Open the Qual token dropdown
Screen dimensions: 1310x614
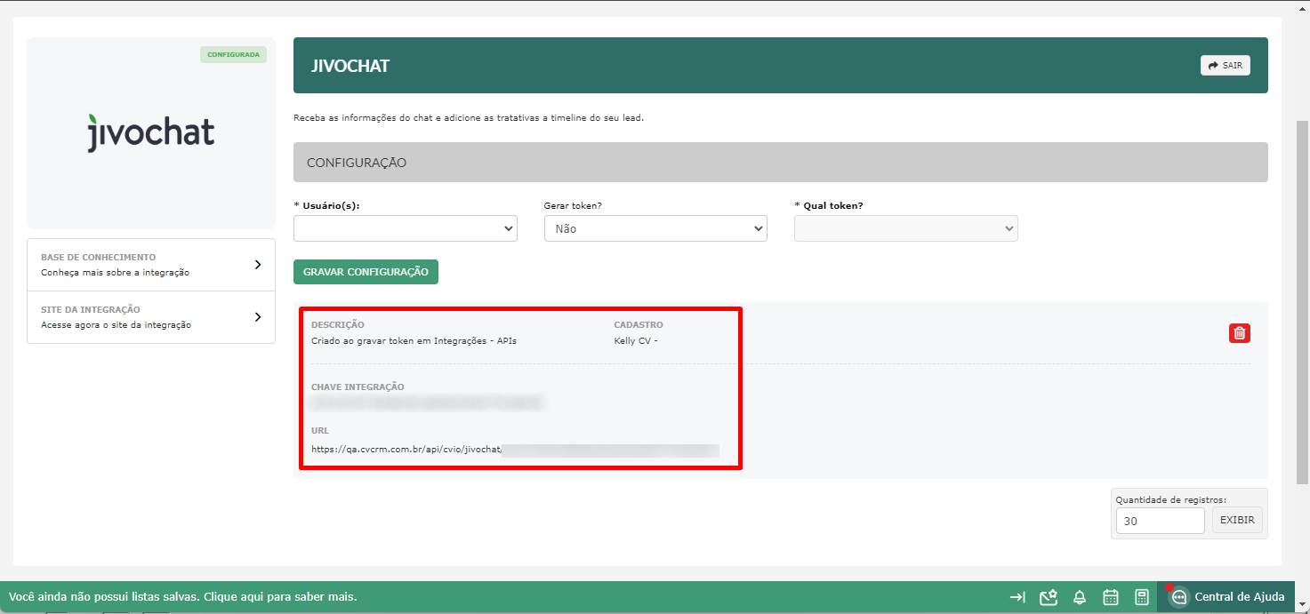pos(906,228)
